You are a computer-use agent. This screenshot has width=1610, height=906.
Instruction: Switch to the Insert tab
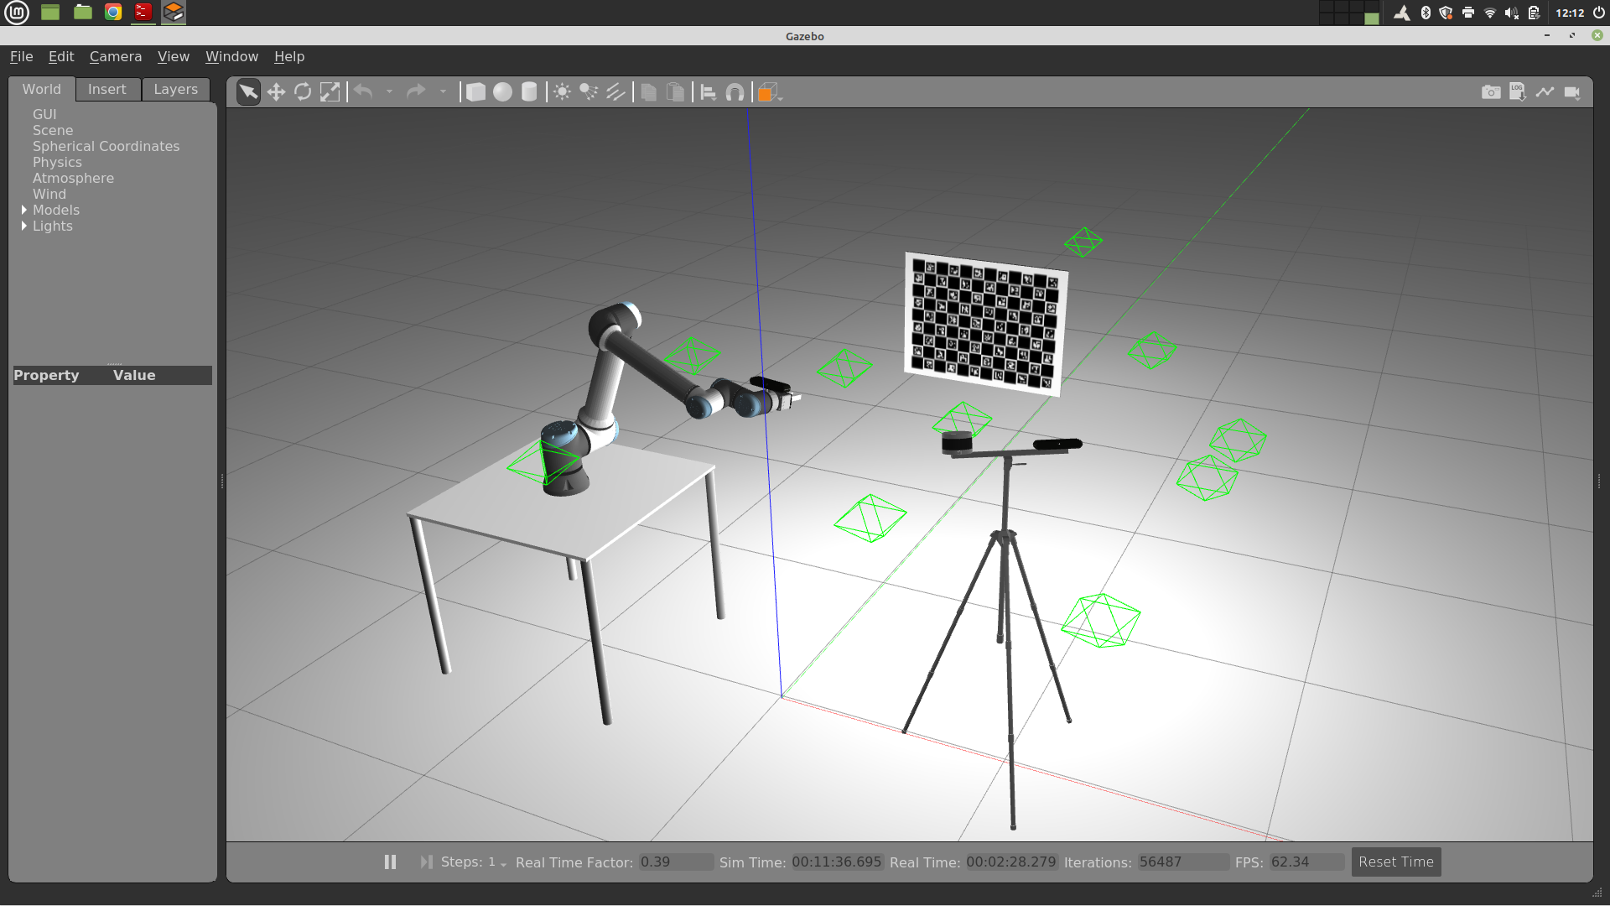coord(106,89)
